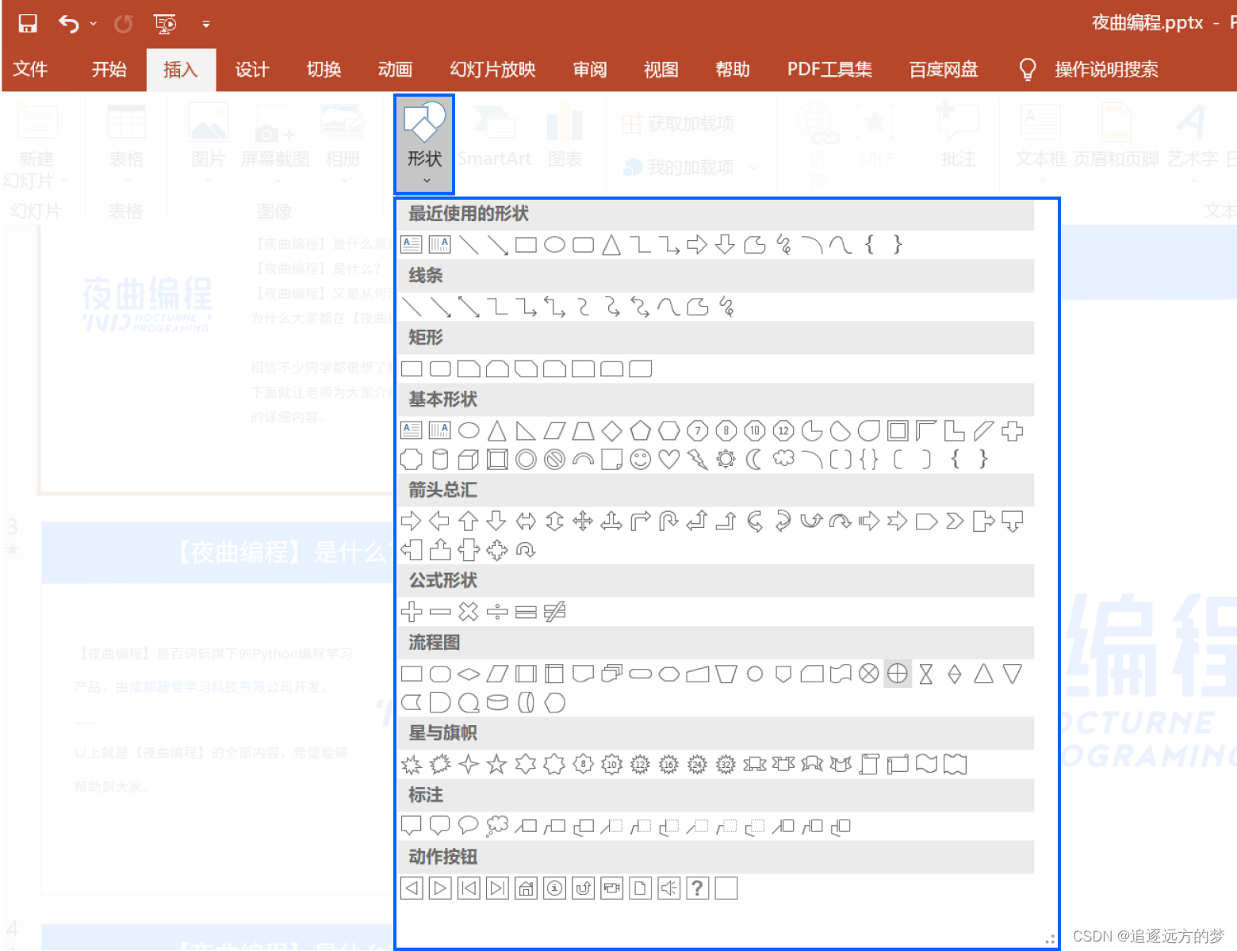Choose the heart shape
The image size is (1237, 951).
668,459
